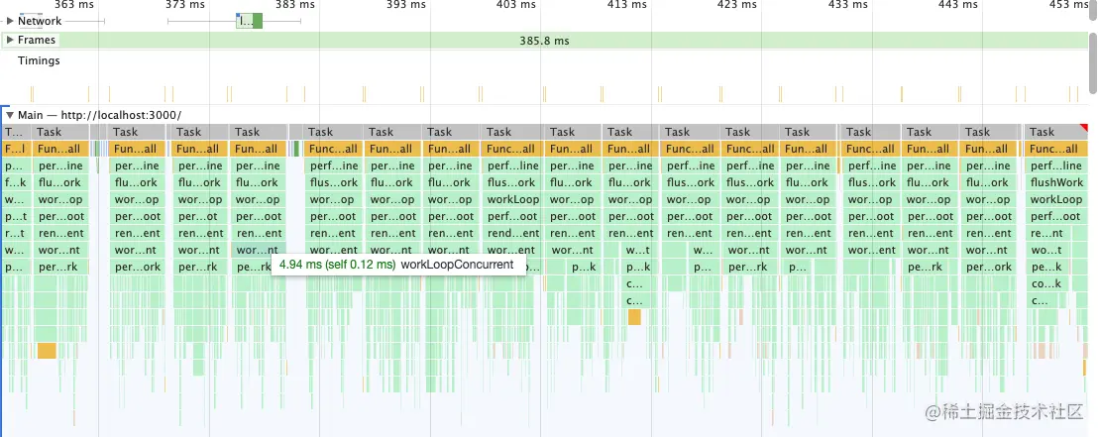Screen dimensions: 1099x437
Task: Select the "rend...ent" block
Action: tap(512, 233)
